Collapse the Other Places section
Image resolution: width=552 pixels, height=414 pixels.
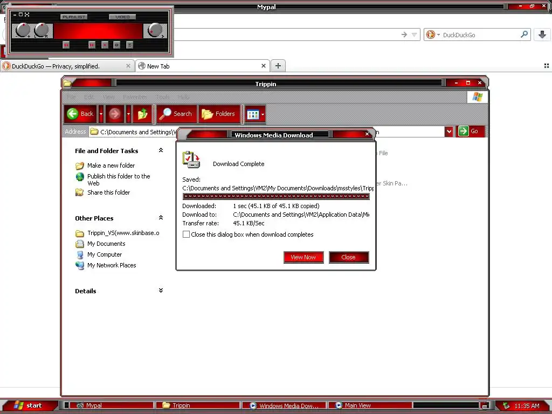point(161,218)
